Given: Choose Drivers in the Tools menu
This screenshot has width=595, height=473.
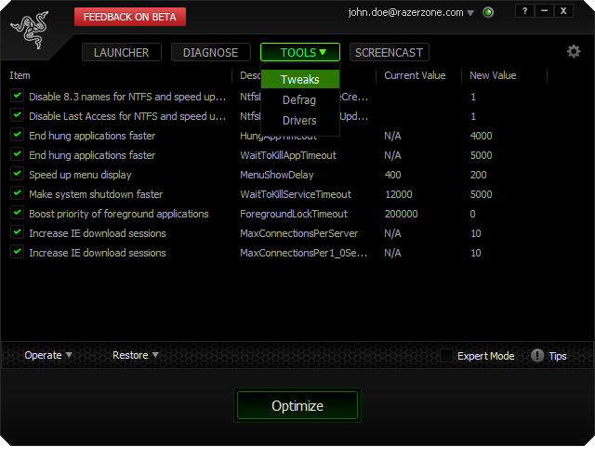Looking at the screenshot, I should tap(299, 121).
